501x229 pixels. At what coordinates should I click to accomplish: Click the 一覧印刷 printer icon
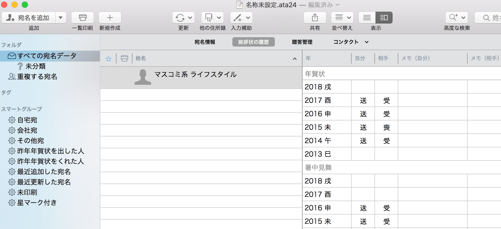tap(83, 18)
